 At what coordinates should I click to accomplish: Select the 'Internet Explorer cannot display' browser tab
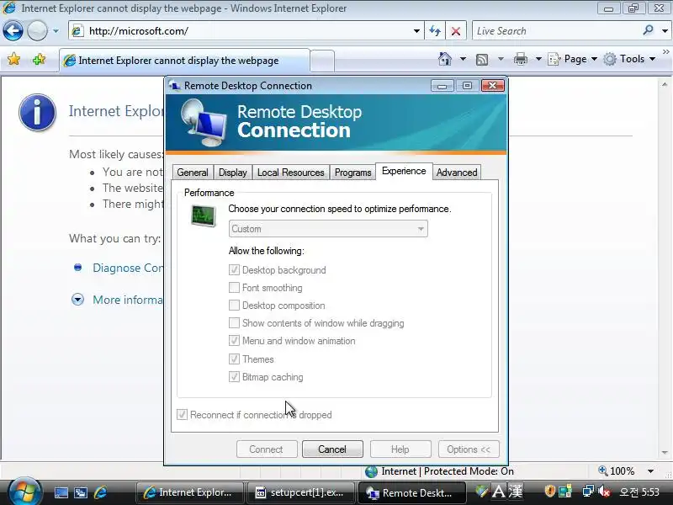click(x=184, y=61)
